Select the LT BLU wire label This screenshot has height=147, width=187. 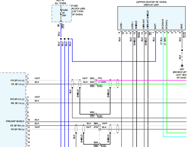pos(161,41)
